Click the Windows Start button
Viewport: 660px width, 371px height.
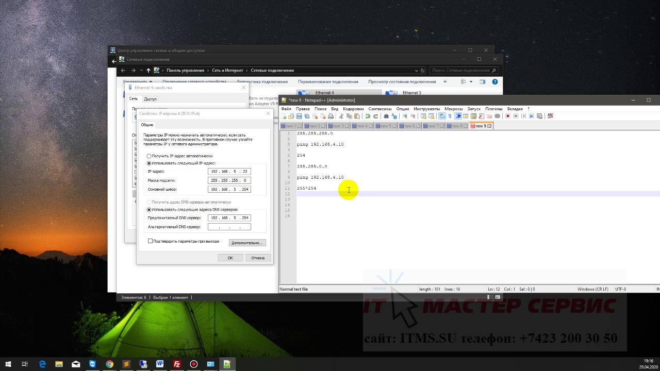8,364
